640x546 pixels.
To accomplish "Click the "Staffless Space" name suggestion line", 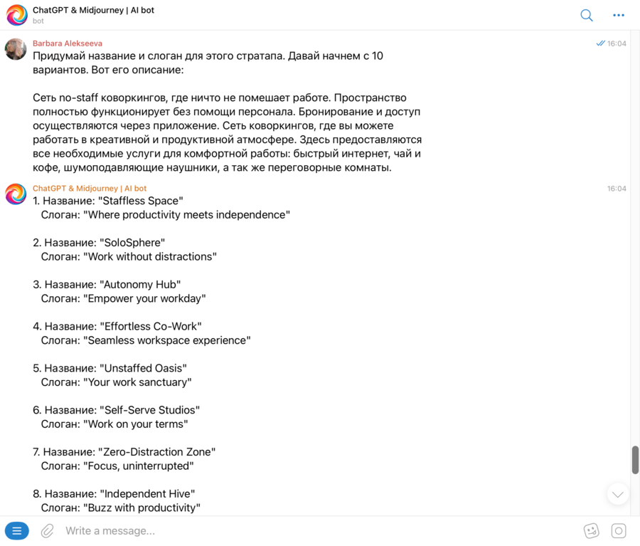I will click(108, 201).
